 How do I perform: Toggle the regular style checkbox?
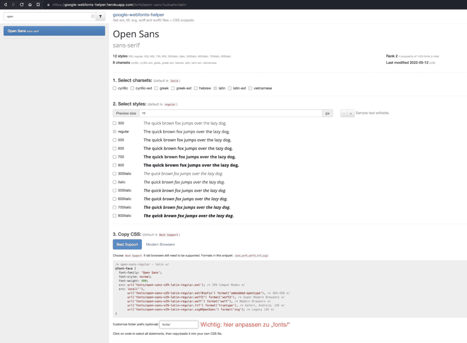(x=114, y=132)
